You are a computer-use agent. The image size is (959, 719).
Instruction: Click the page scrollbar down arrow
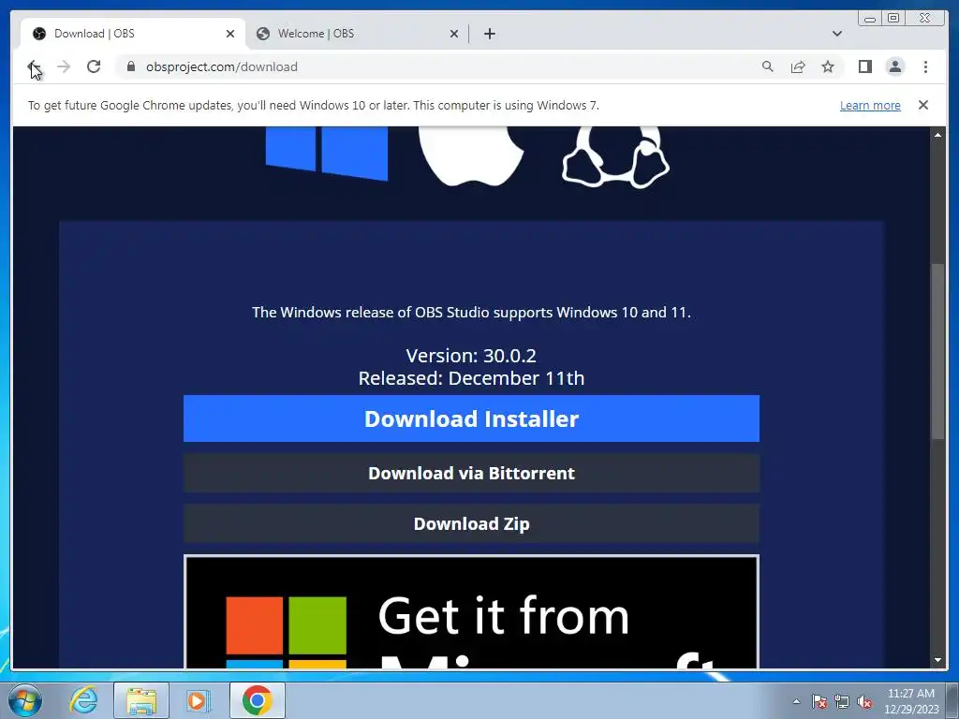pos(937,660)
